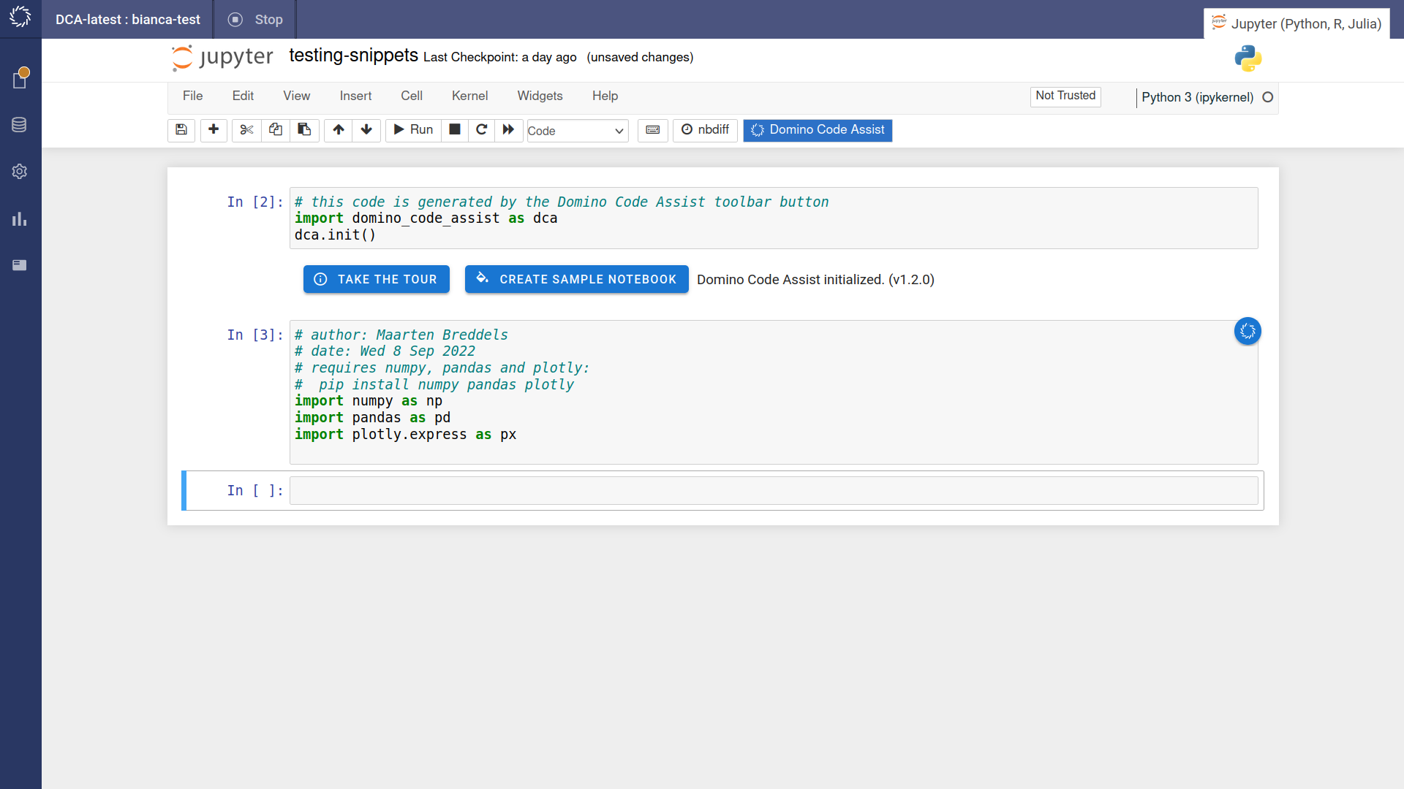The image size is (1404, 789).
Task: Open the terminal panel sidebar icon
Action: pyautogui.click(x=20, y=265)
